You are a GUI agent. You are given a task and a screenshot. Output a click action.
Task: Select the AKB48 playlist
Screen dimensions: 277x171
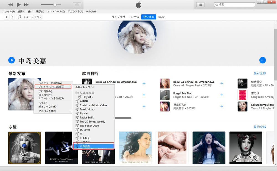click(94, 101)
